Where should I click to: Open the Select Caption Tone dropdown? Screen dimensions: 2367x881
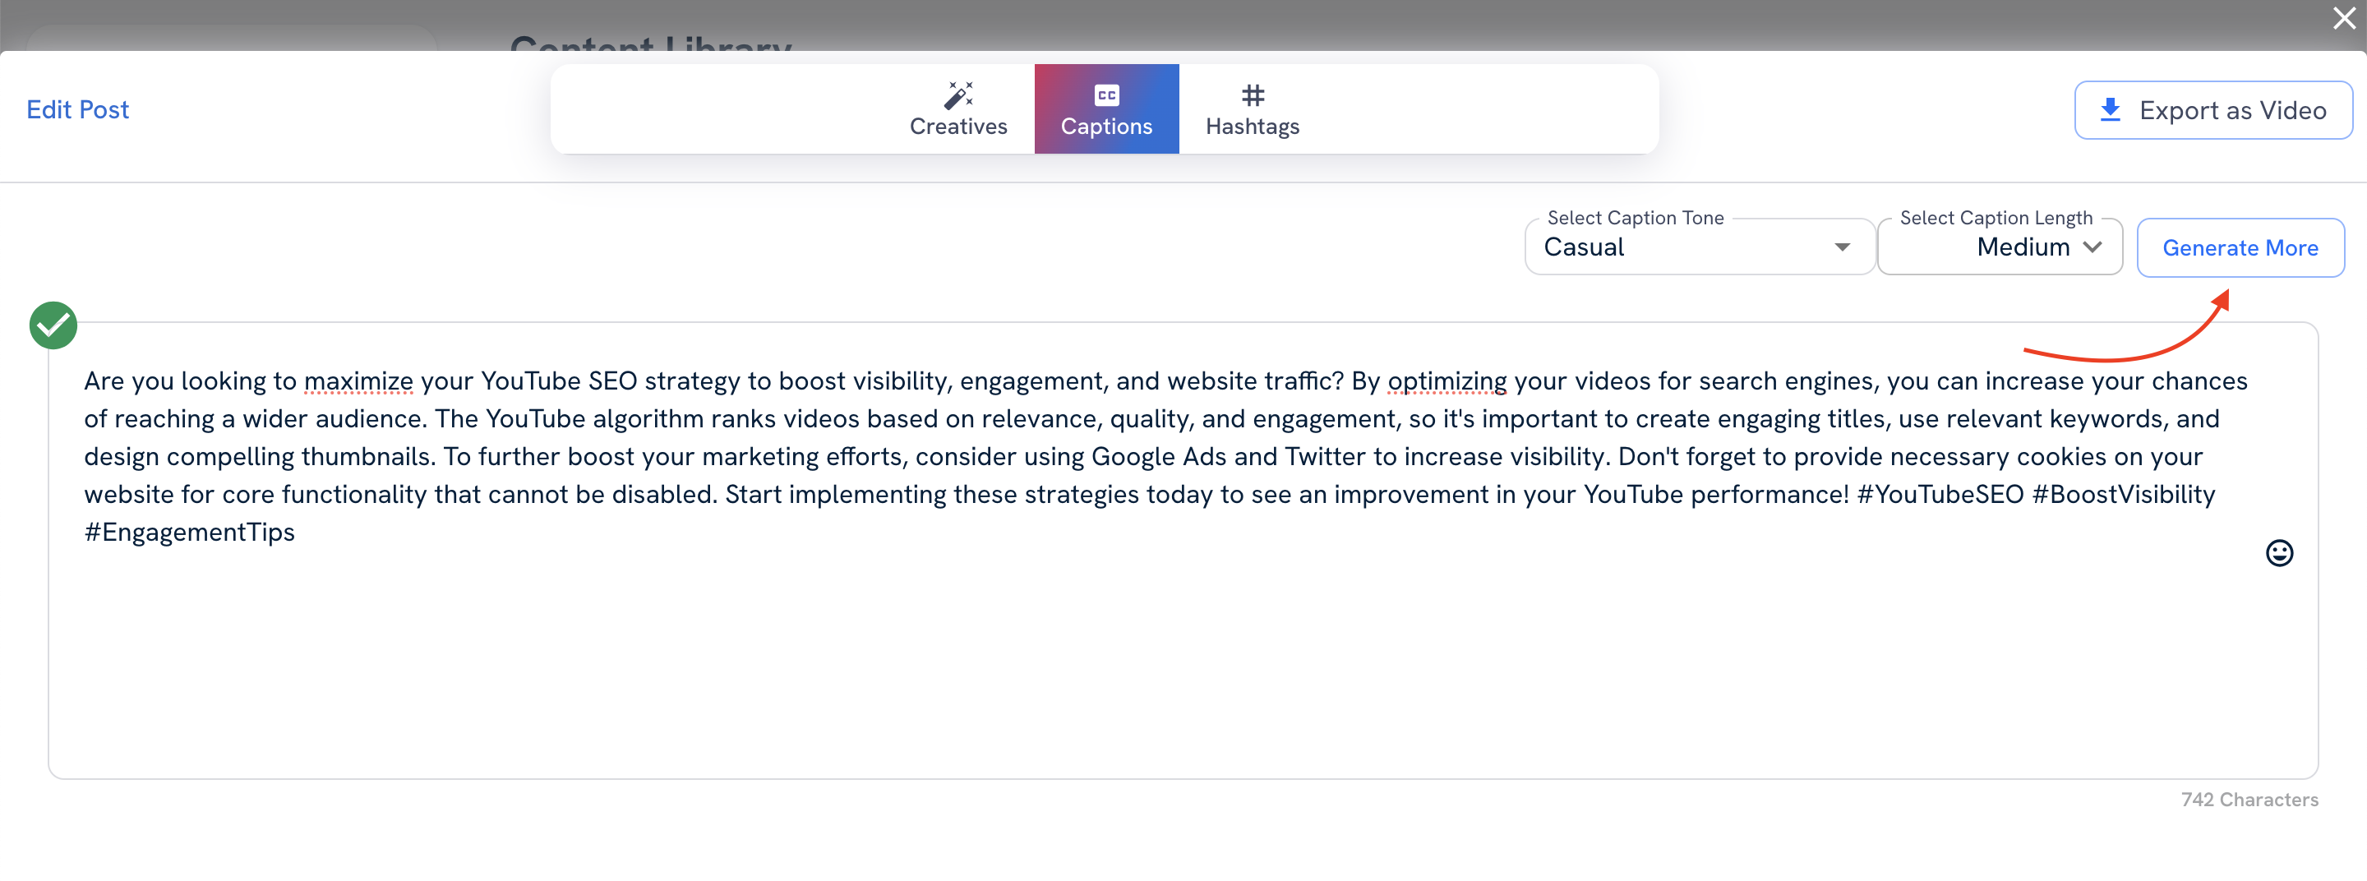point(1698,247)
